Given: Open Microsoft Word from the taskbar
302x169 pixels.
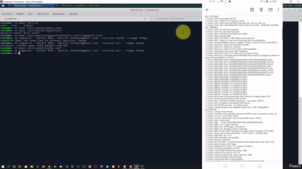Looking at the screenshot, I should 101,167.
